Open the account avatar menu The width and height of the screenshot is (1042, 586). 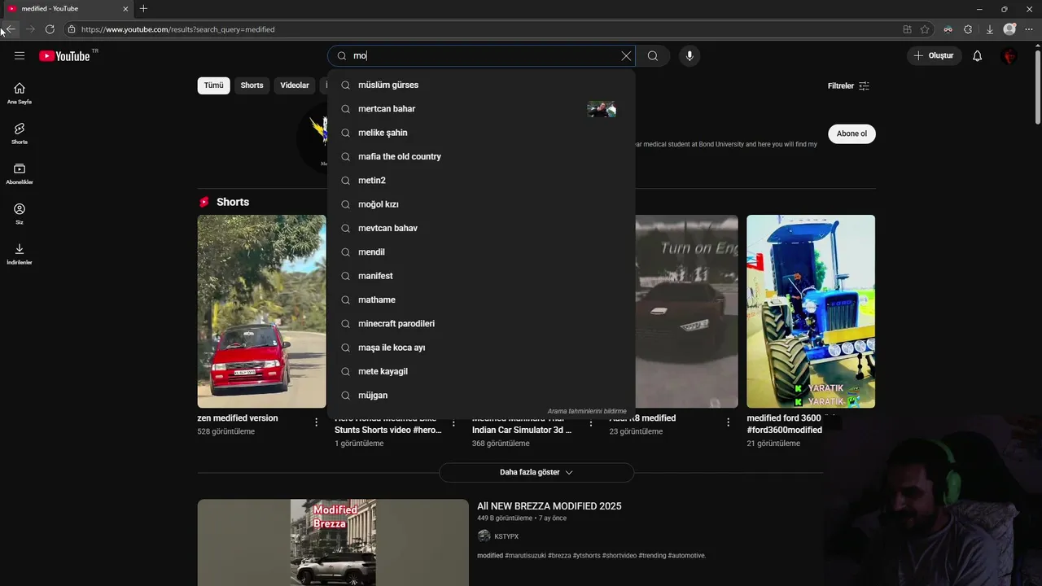[1009, 56]
